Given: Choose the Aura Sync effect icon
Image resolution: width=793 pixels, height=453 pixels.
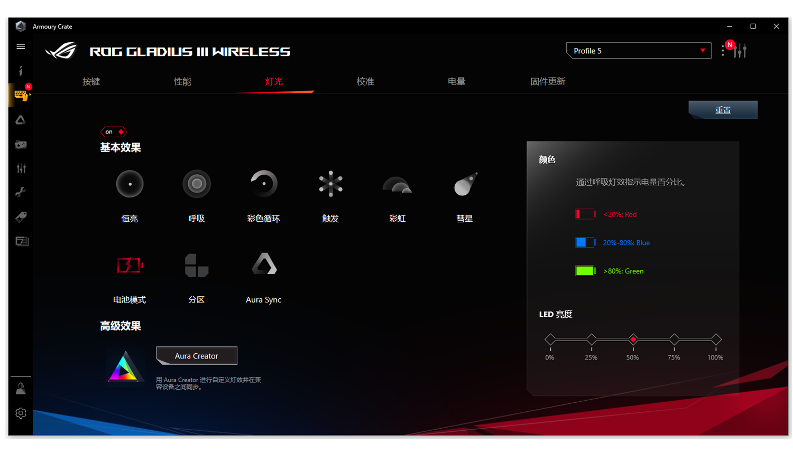Looking at the screenshot, I should 264,264.
